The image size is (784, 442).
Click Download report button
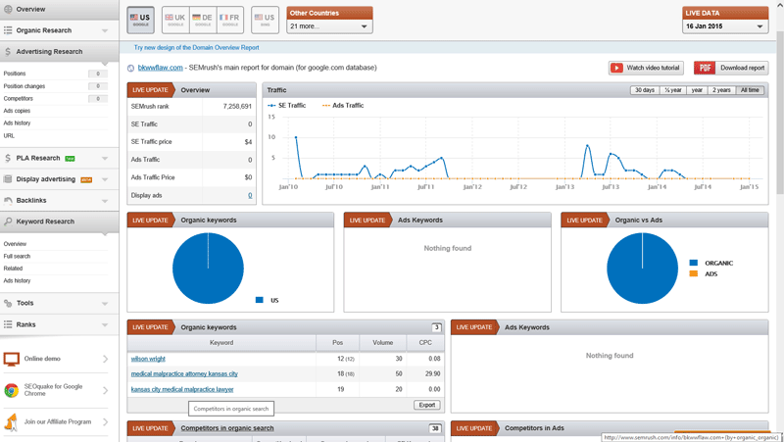pyautogui.click(x=731, y=68)
